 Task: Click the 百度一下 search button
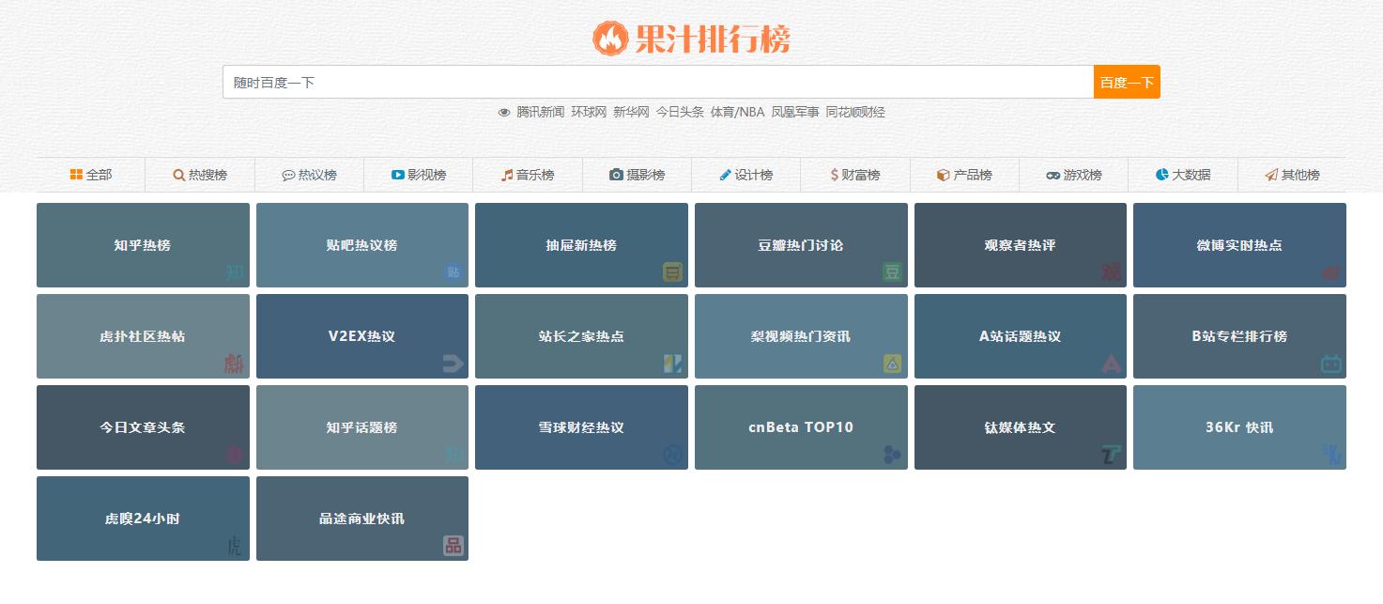click(1126, 82)
